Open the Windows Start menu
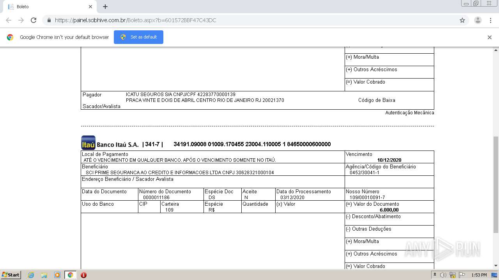This screenshot has height=280, width=499. [11, 275]
